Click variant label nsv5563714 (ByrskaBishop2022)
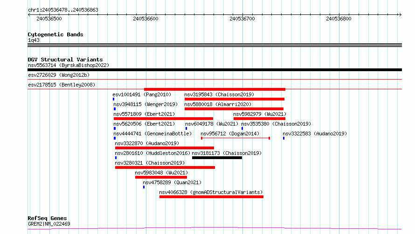415x234 pixels. tap(69, 65)
